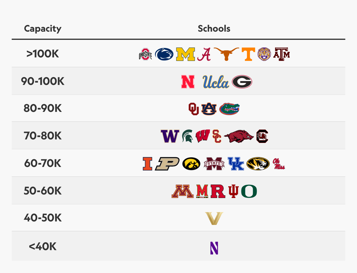357x273 pixels.
Task: Click the UCLA script logo
Action: (x=216, y=82)
